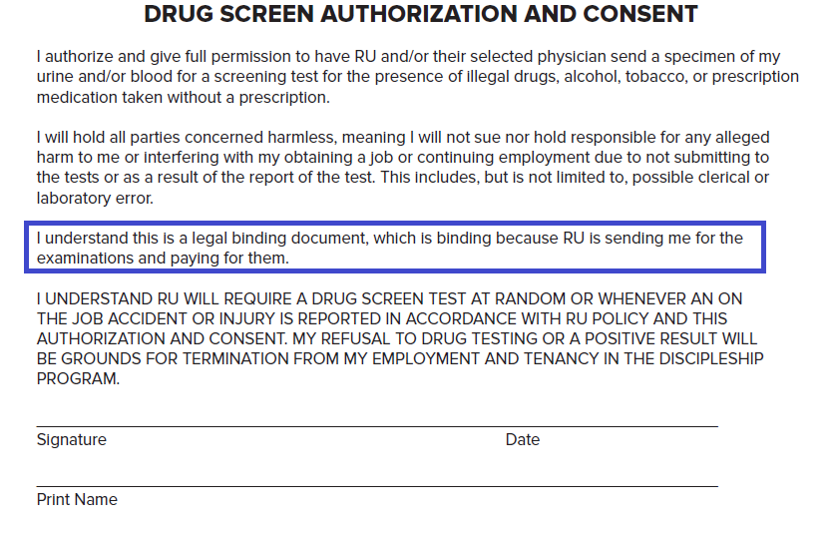The height and width of the screenshot is (533, 838).
Task: Click the Drug Screen Authorization and Consent heading
Action: point(421,14)
